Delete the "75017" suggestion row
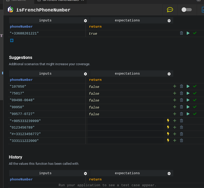Viewport: 204px width, 188px height. click(182, 93)
